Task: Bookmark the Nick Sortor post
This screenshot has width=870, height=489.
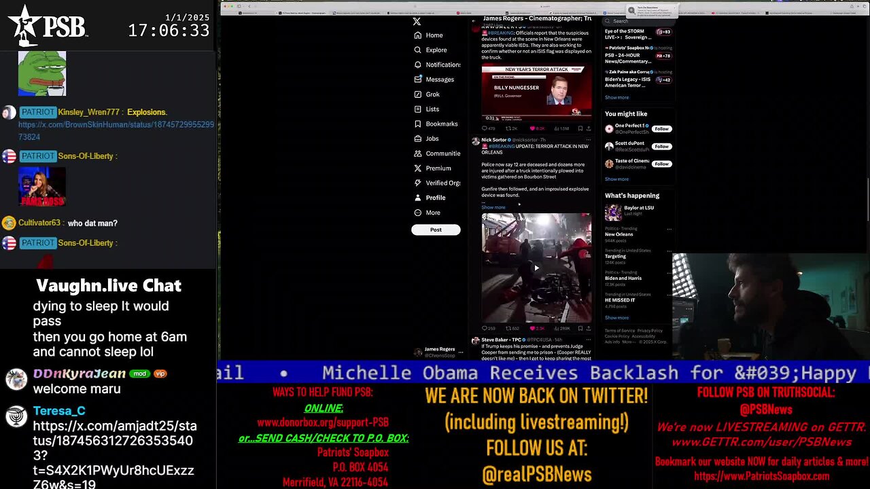Action: [x=580, y=329]
